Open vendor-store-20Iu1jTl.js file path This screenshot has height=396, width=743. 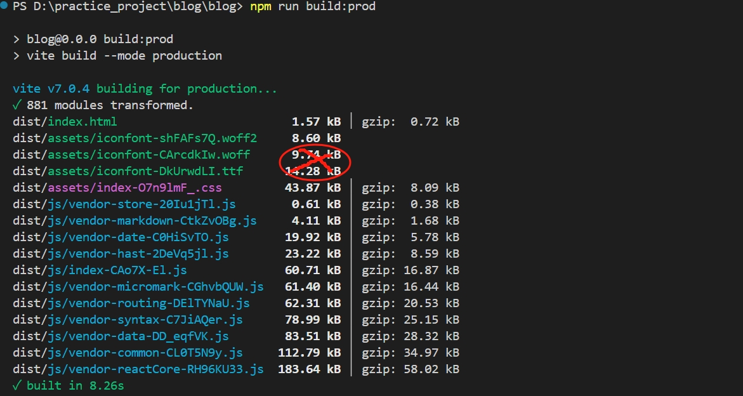(124, 204)
